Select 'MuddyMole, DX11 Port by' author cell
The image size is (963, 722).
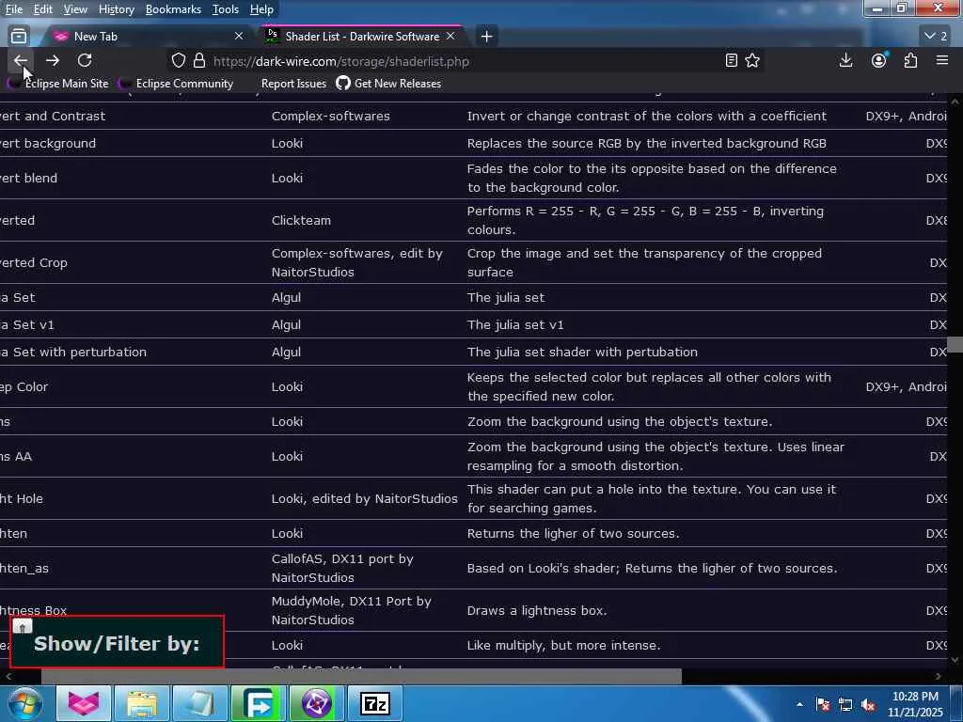[352, 611]
